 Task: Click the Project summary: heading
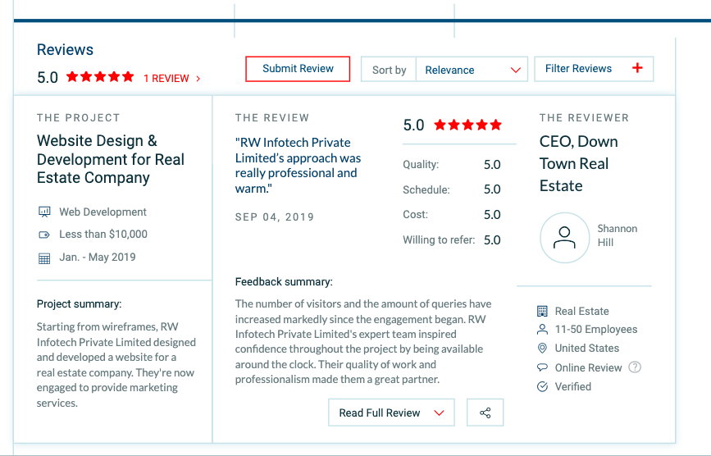point(79,303)
